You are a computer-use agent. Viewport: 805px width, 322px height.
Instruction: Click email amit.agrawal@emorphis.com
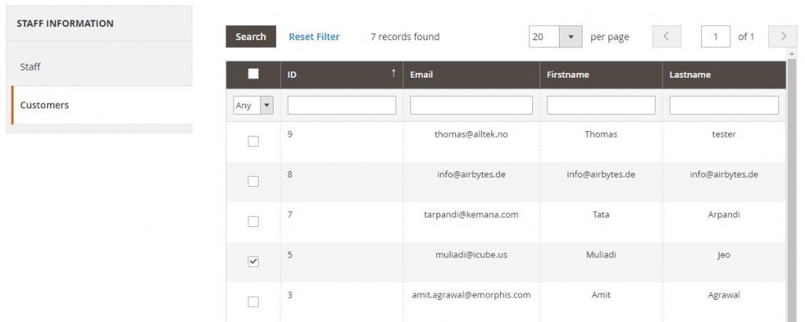[x=472, y=295]
